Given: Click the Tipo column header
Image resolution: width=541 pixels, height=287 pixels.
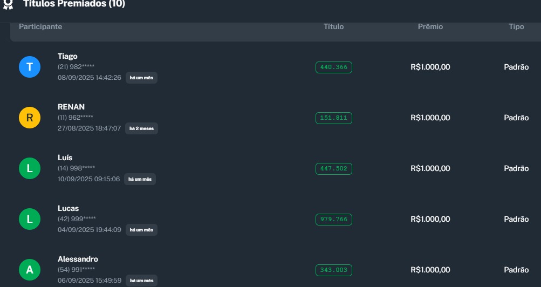Looking at the screenshot, I should [x=516, y=26].
